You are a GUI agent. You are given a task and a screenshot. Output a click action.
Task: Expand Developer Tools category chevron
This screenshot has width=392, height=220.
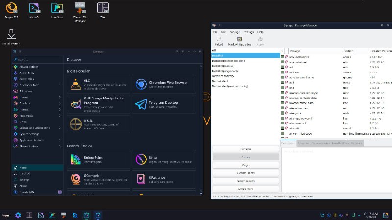pos(59,85)
